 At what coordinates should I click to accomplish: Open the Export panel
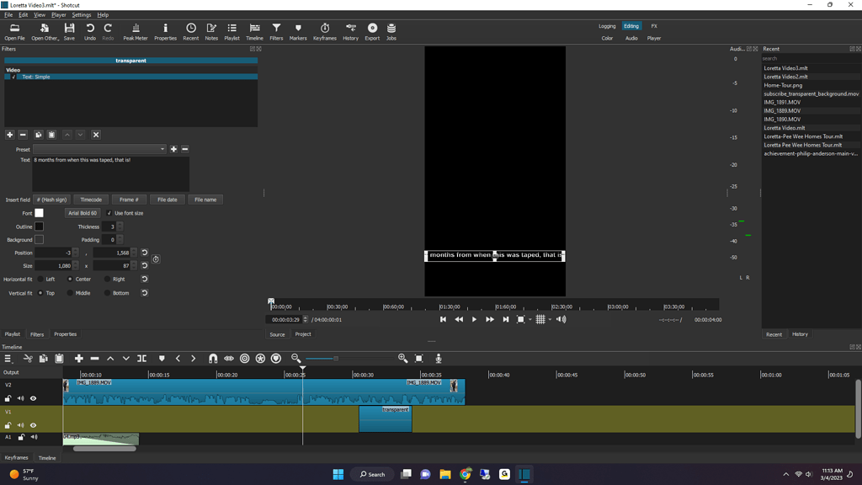coord(372,31)
